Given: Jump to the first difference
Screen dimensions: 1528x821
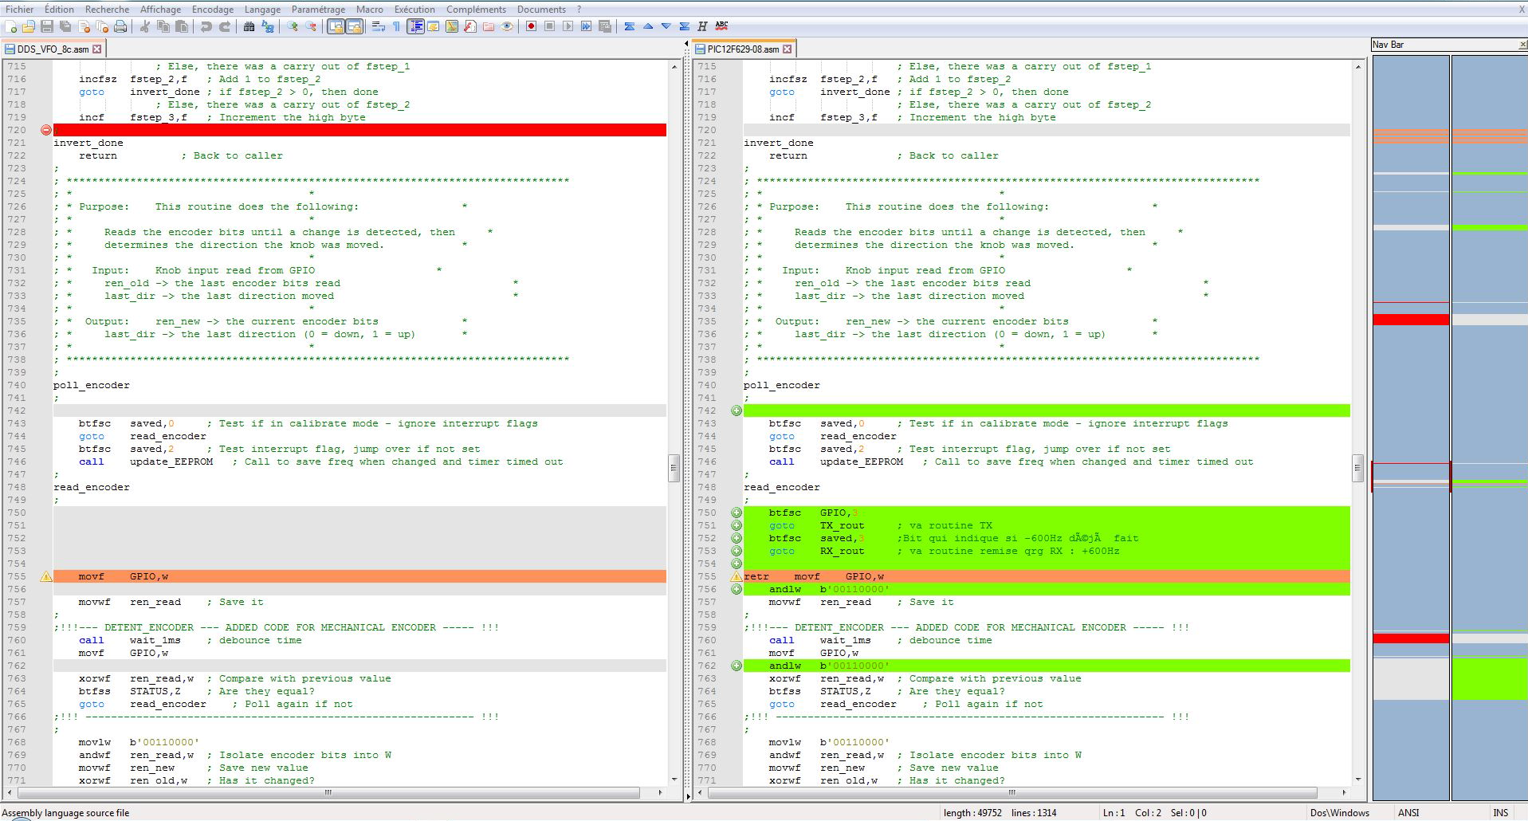Looking at the screenshot, I should 629,26.
